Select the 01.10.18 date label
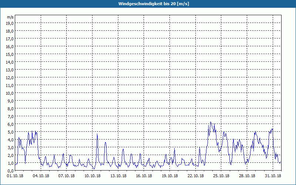 15,176
